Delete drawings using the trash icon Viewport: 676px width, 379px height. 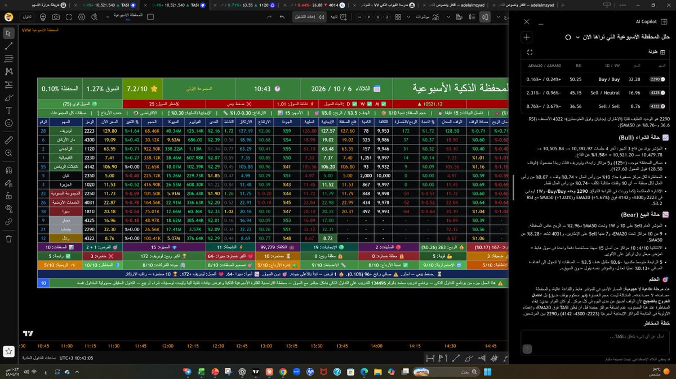(x=8, y=238)
